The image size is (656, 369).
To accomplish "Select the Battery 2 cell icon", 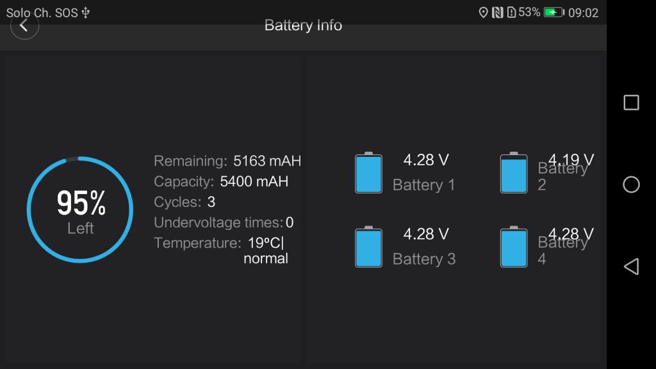I will 514,173.
